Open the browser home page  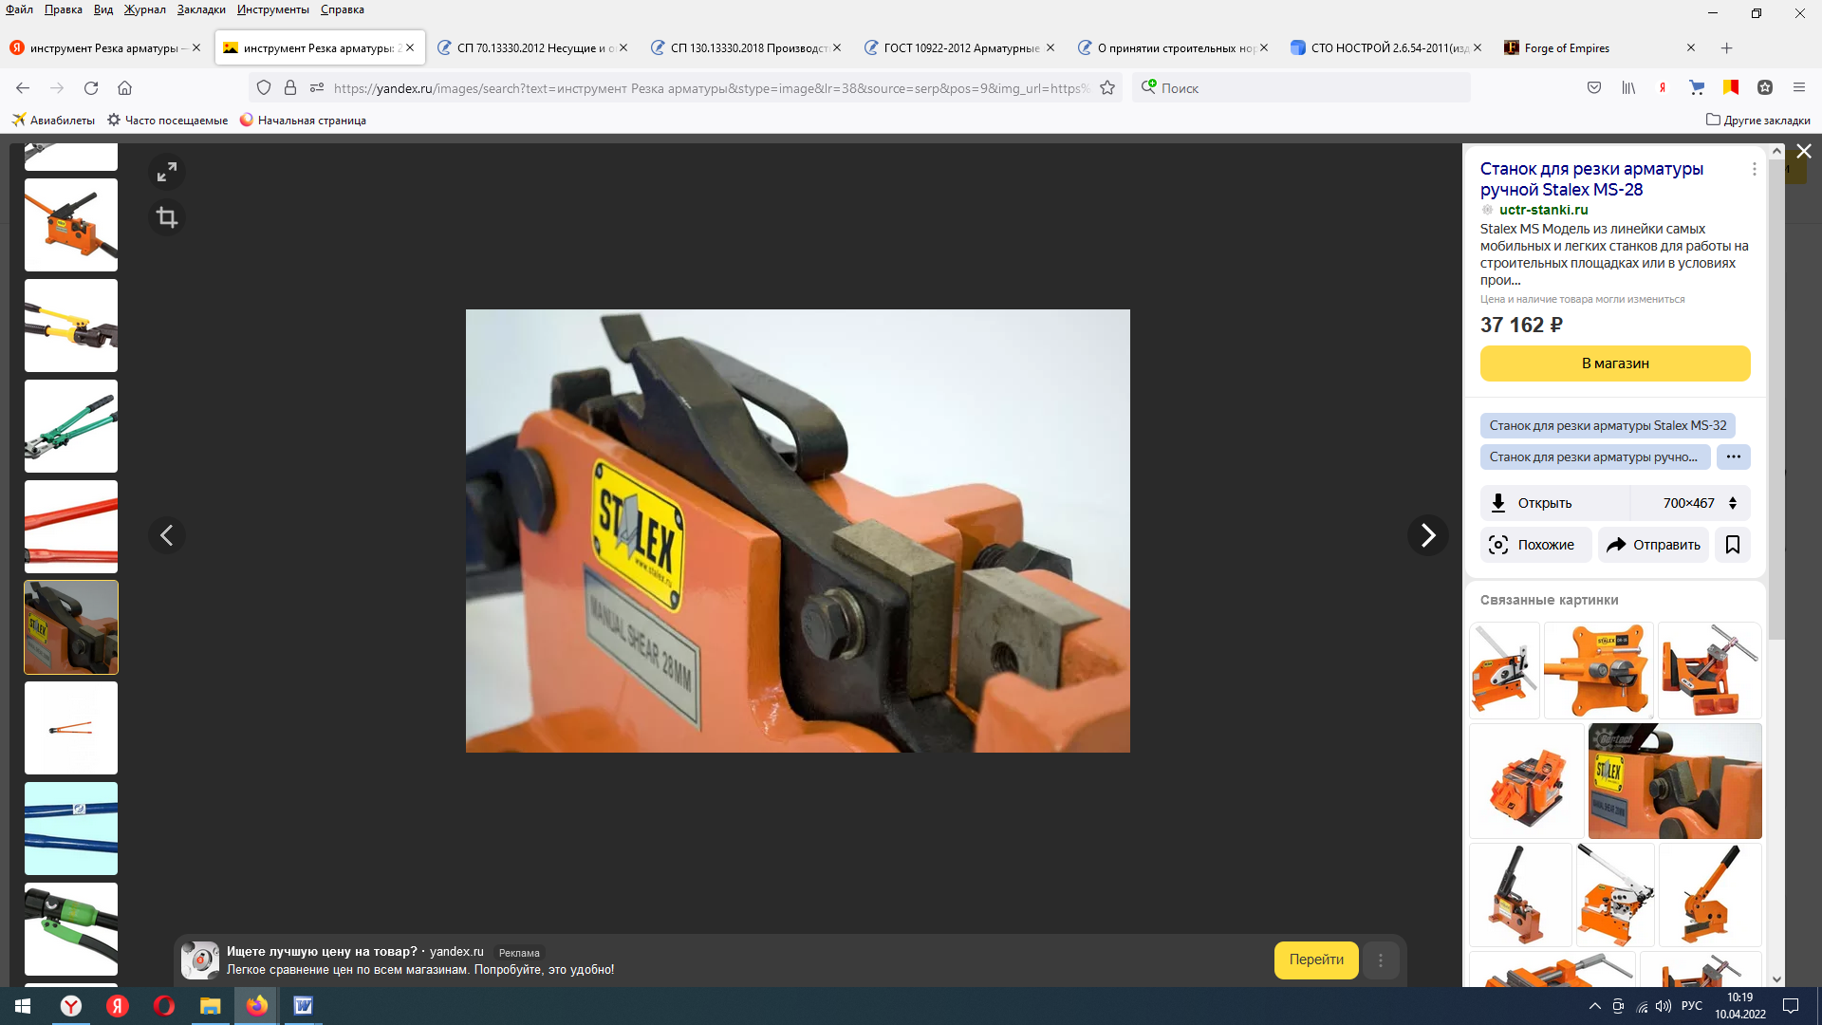click(x=124, y=88)
